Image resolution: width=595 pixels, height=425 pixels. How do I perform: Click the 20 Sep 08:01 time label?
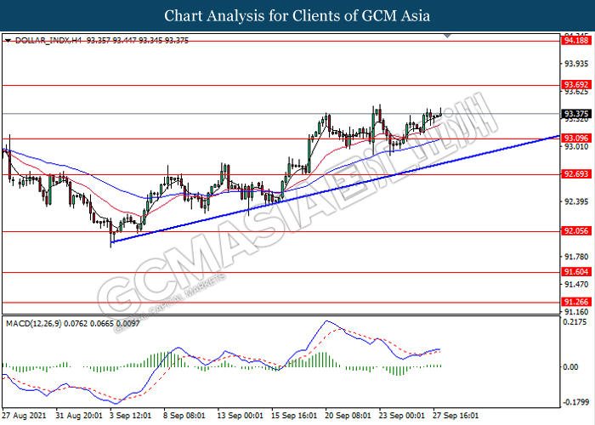(348, 416)
